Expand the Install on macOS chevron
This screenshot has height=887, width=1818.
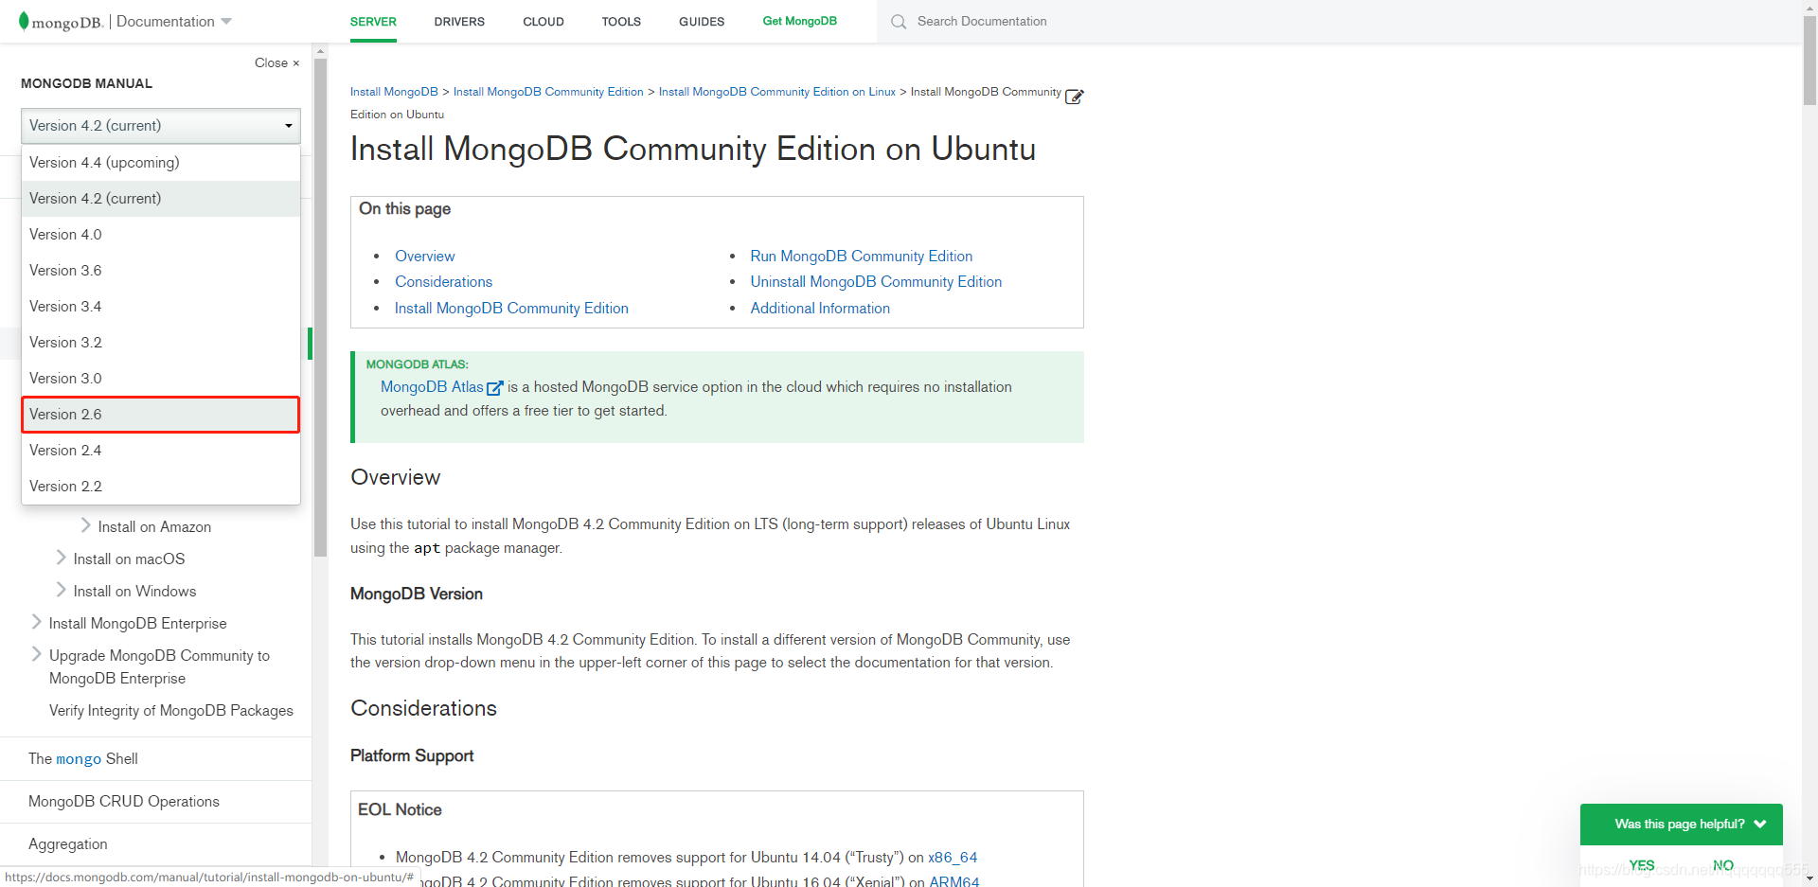pos(62,558)
